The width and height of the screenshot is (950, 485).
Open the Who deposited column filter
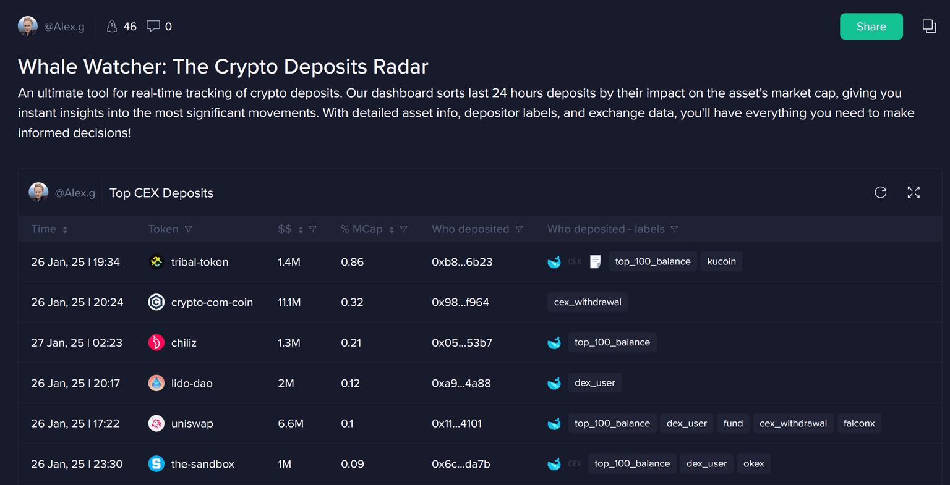point(519,229)
